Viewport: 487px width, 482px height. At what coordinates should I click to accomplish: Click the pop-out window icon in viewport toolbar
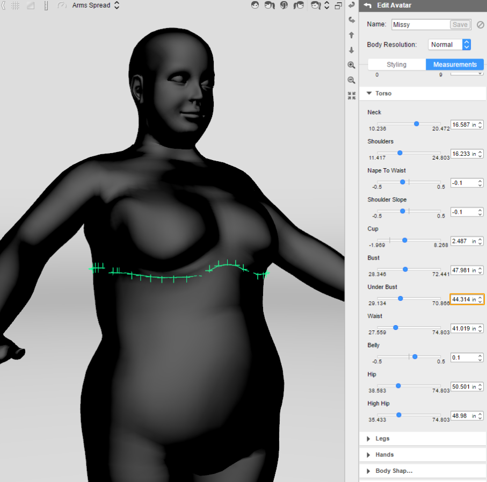(x=338, y=5)
